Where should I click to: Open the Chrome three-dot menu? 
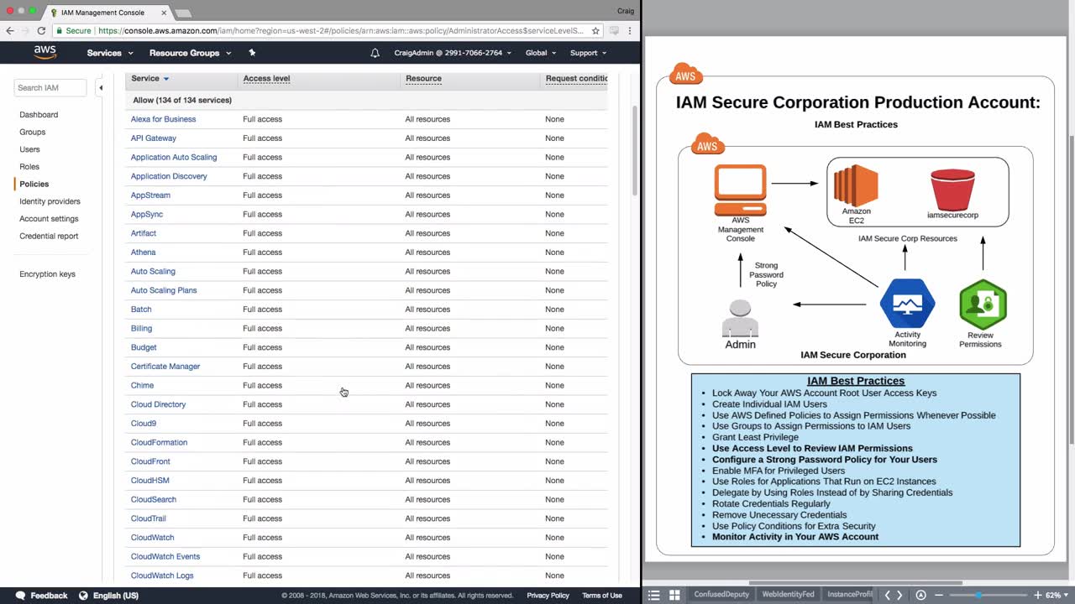coord(630,30)
